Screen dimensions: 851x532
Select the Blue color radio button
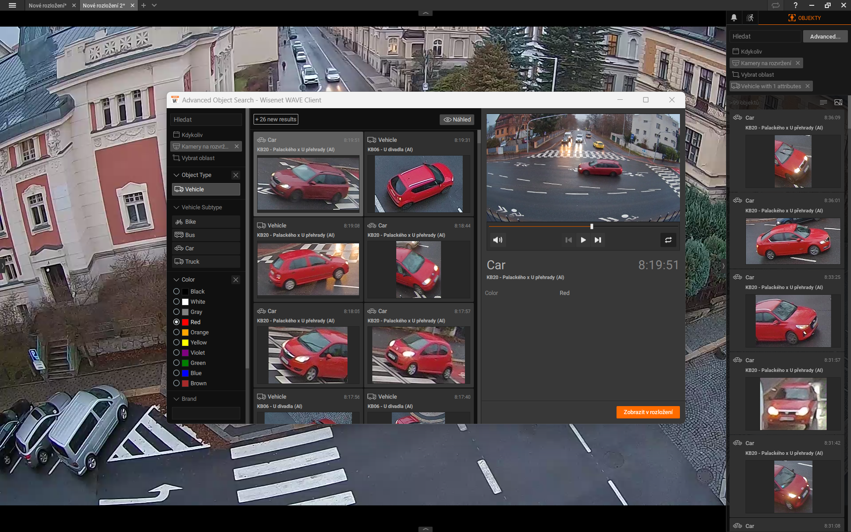click(176, 373)
